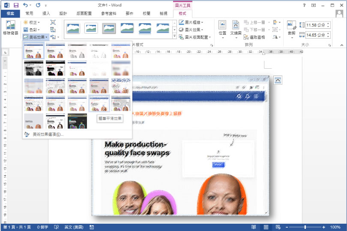Switch to the 設計 design tab
Image resolution: width=347 pixels, height=231 pixels.
[63, 14]
